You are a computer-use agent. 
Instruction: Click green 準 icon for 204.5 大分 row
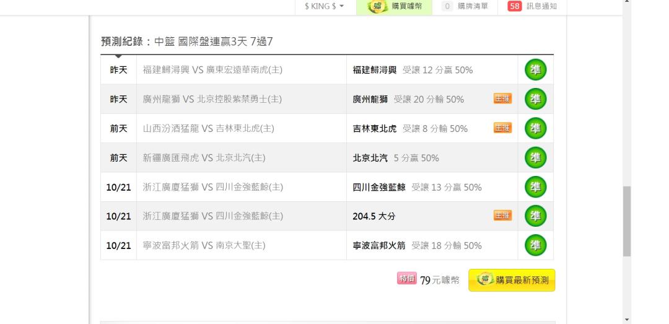[535, 216]
